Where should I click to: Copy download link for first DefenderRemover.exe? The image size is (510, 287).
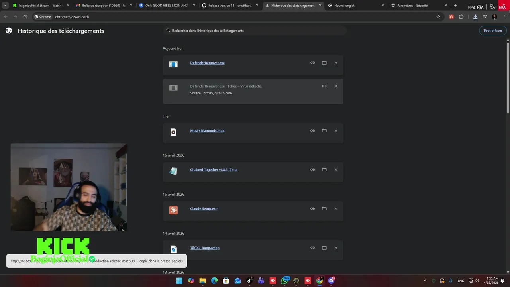pos(312,63)
